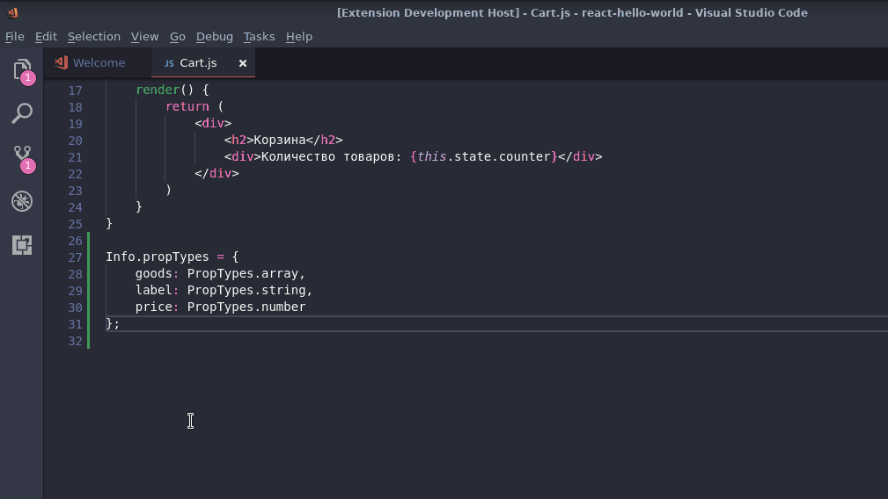Close the Cart.js editor tab
This screenshot has height=499, width=888.
242,63
